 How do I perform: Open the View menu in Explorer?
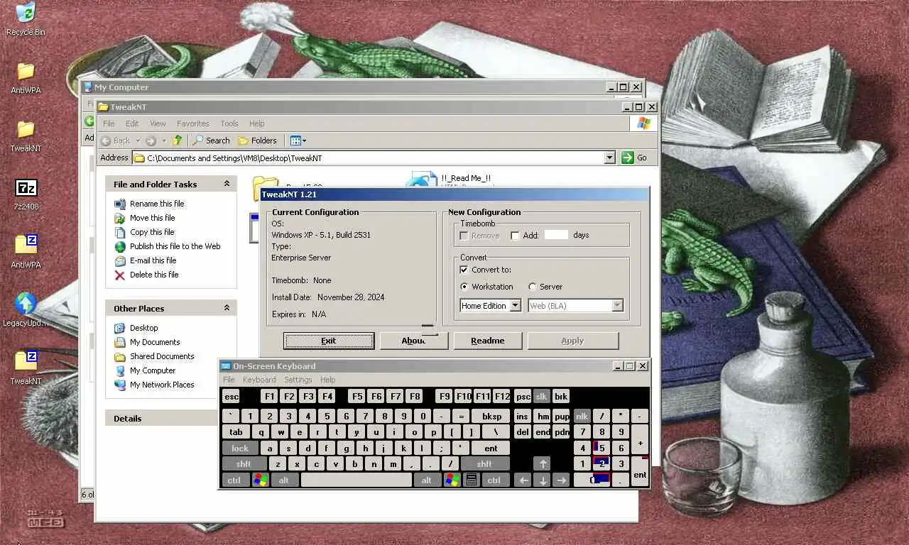pyautogui.click(x=158, y=123)
